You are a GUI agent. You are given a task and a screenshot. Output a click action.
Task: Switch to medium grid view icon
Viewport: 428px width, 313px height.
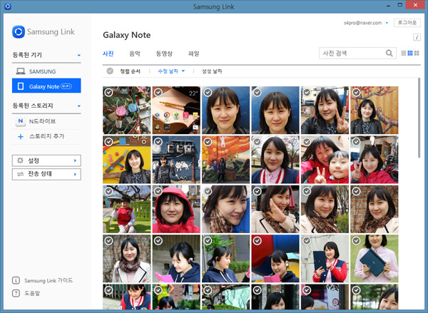(410, 53)
